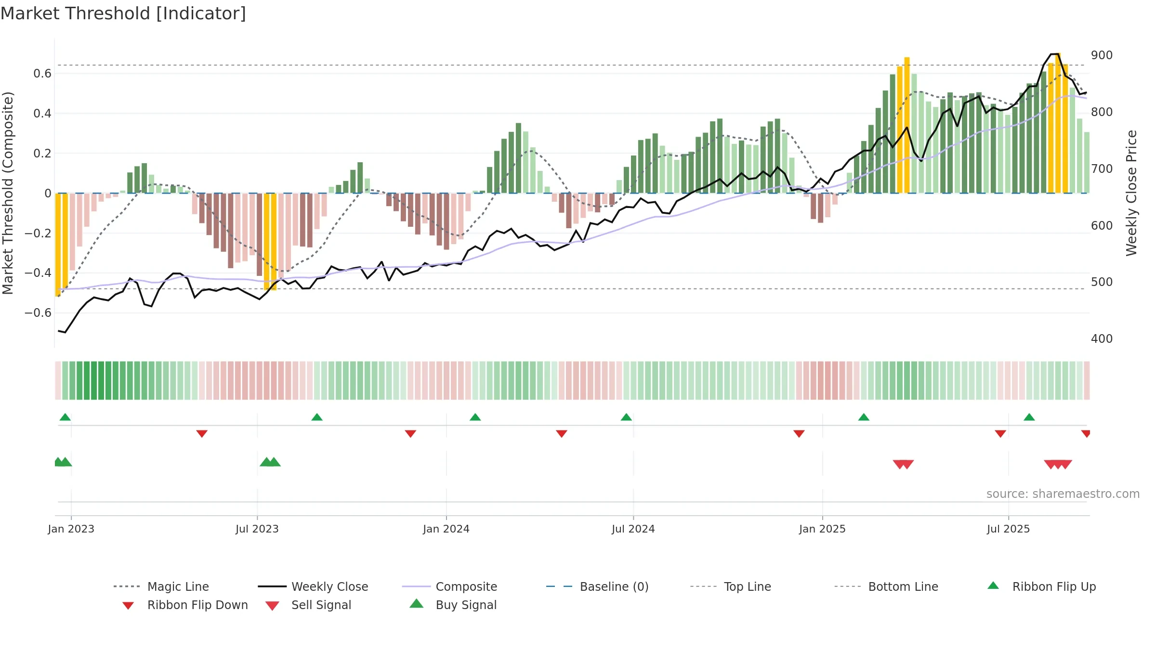The width and height of the screenshot is (1156, 650).
Task: Click the buy signal triangles at Jan 2023
Action: (63, 462)
